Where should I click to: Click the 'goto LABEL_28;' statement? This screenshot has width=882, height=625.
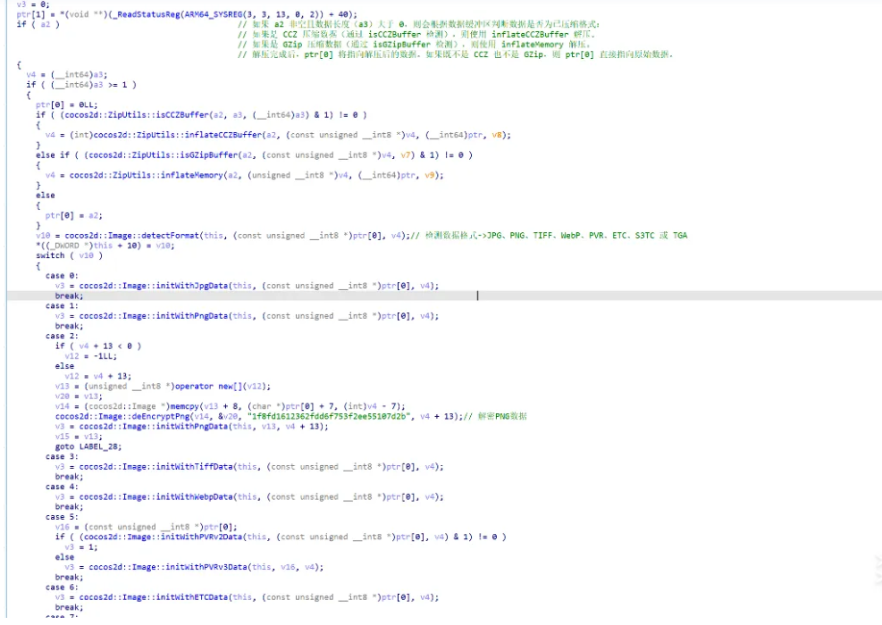pyautogui.click(x=88, y=448)
